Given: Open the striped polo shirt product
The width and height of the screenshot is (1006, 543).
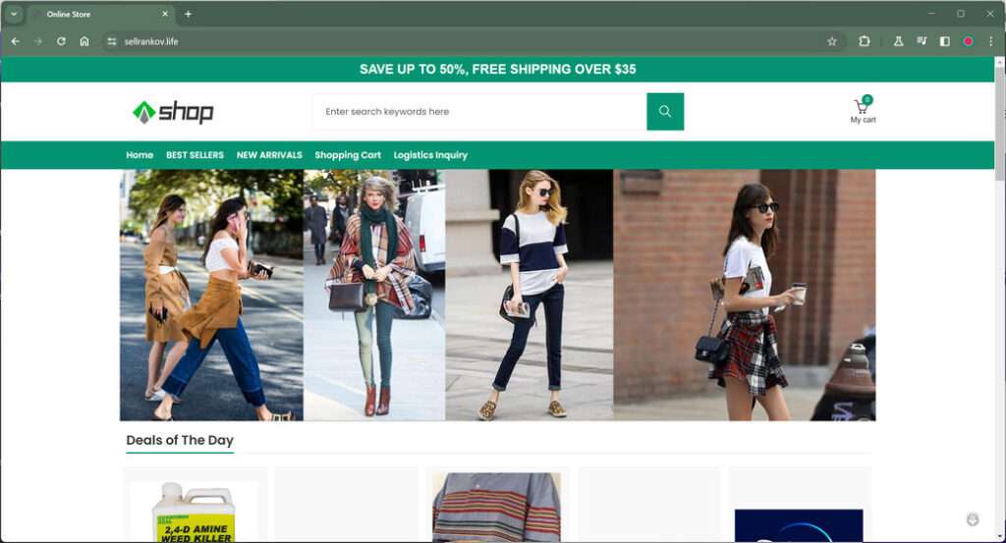Looking at the screenshot, I should (496, 507).
